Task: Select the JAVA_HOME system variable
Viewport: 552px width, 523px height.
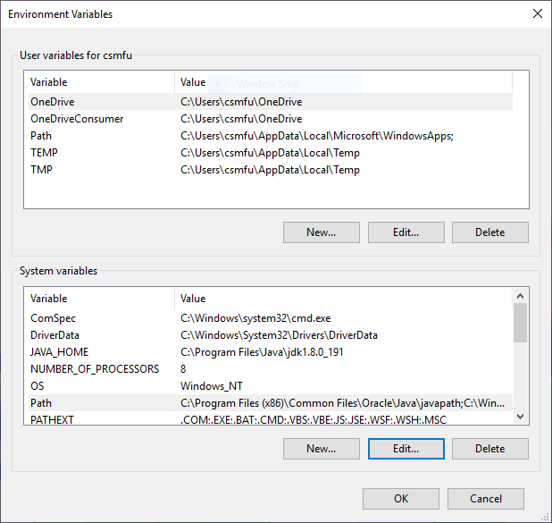Action: coord(59,352)
